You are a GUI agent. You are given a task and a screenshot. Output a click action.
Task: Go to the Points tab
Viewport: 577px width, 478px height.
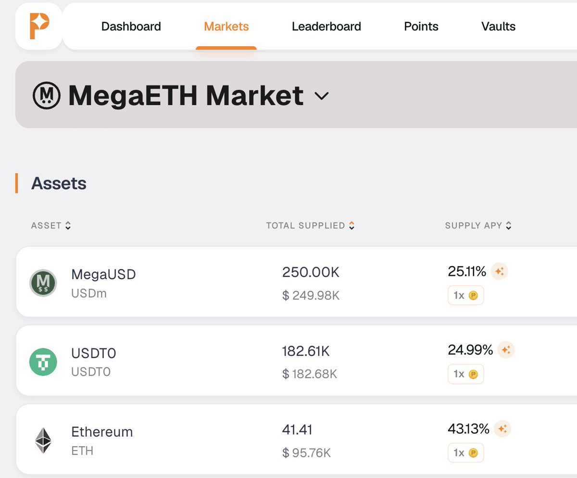421,26
